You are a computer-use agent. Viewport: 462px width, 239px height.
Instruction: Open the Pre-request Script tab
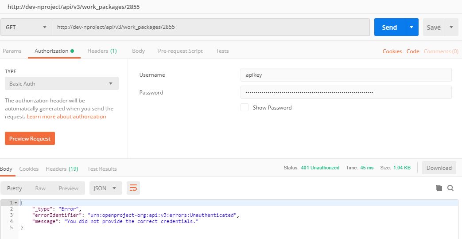tap(180, 51)
